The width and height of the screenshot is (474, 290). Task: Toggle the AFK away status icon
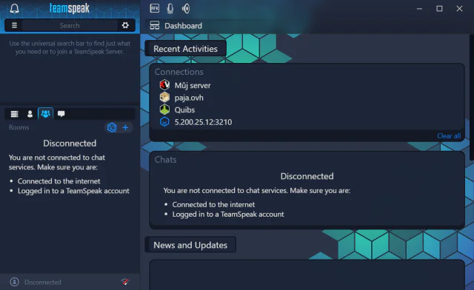[155, 8]
